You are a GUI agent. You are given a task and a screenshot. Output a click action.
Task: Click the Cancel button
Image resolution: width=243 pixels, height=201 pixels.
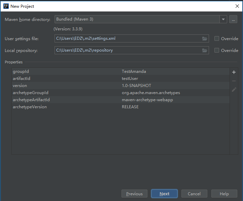tap(194, 194)
